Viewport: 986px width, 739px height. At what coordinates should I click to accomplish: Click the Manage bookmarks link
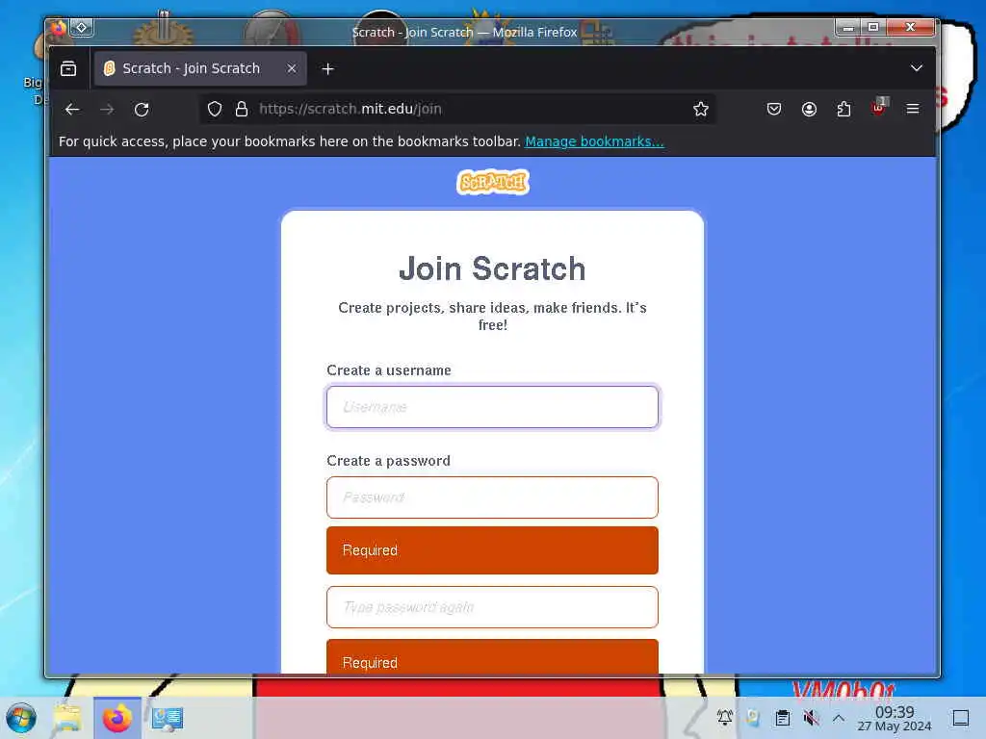tap(594, 141)
